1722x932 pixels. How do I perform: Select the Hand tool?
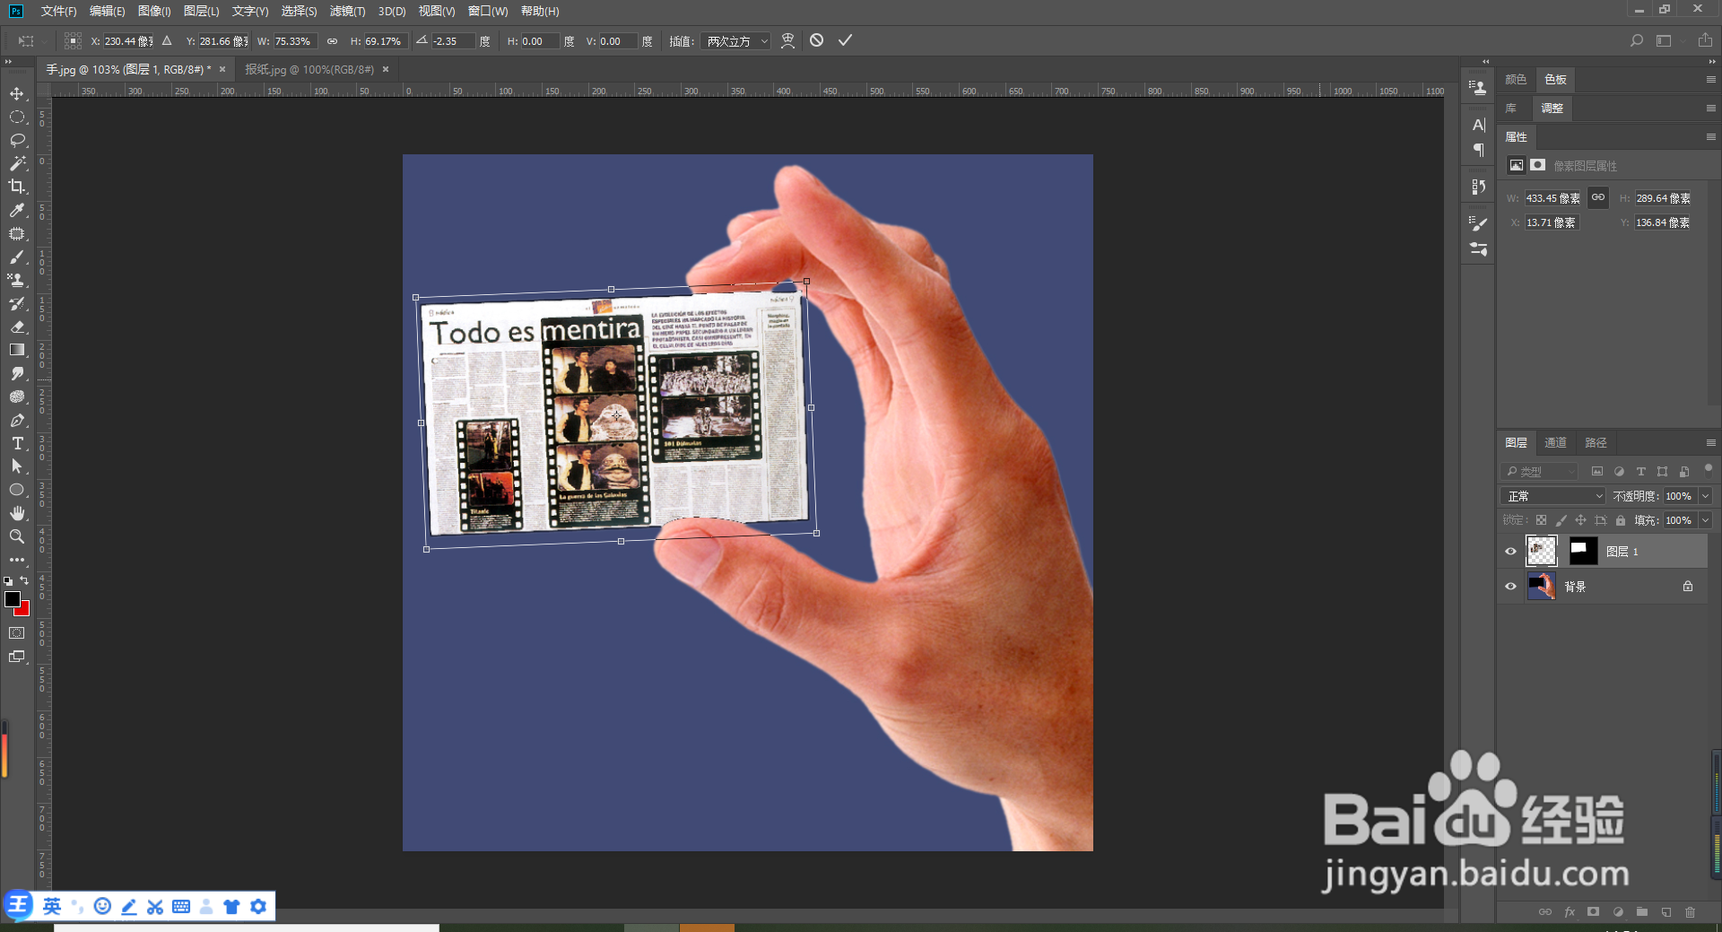(17, 513)
